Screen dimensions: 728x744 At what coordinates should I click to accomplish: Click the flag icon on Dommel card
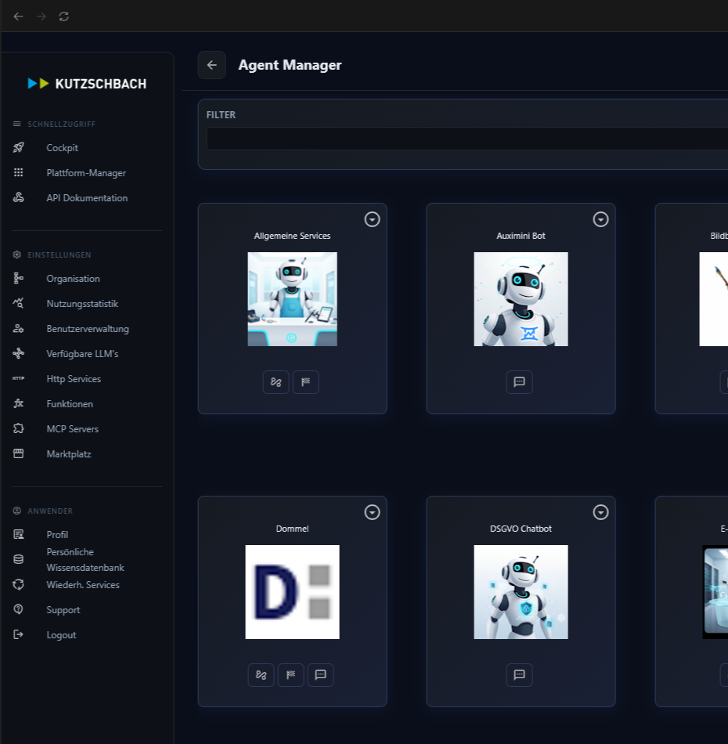[x=290, y=675]
